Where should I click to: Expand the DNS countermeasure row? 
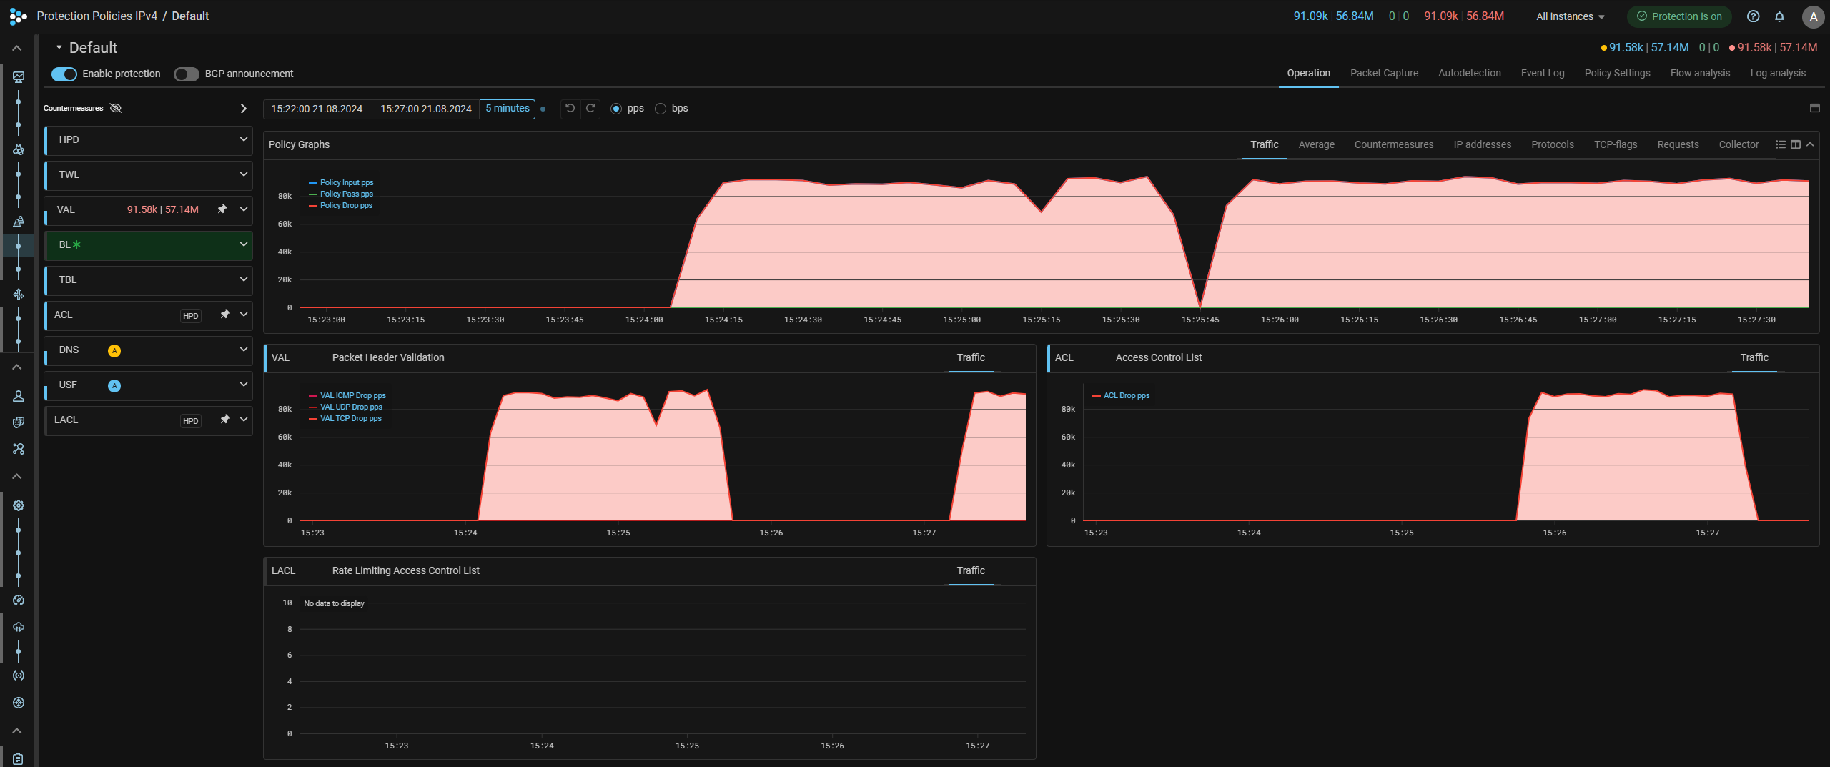click(x=243, y=350)
